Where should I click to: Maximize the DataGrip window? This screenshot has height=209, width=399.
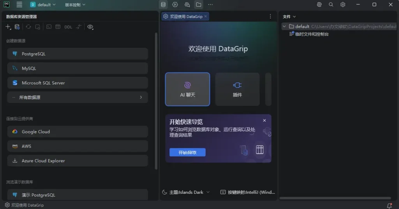pyautogui.click(x=374, y=5)
